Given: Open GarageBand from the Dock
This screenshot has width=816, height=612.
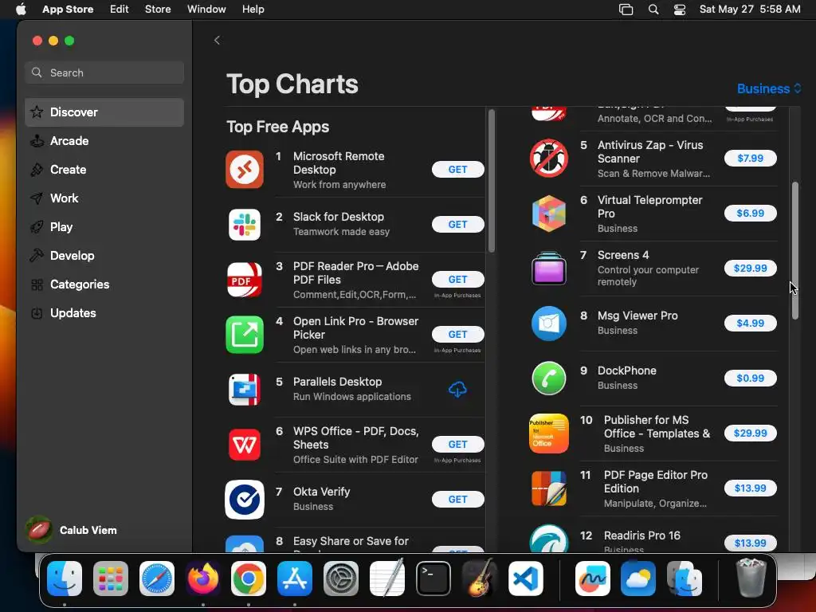Looking at the screenshot, I should click(479, 579).
